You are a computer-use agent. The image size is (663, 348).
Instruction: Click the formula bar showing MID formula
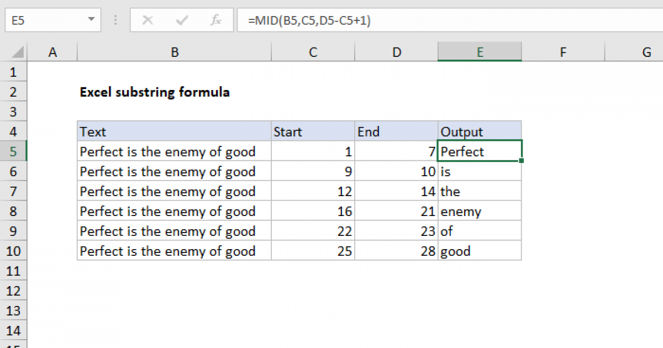coord(331,20)
